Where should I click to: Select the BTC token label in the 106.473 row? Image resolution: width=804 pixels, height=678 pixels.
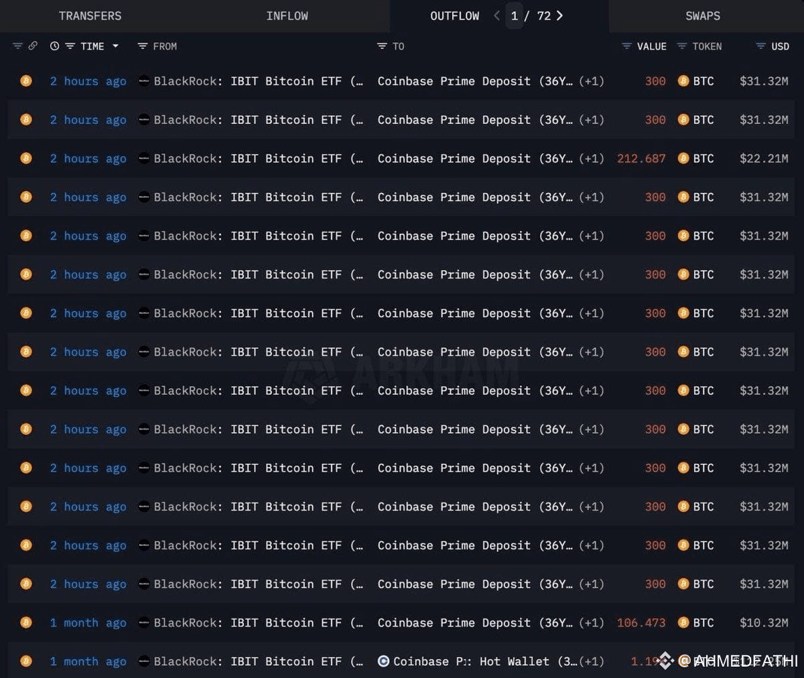coord(703,623)
